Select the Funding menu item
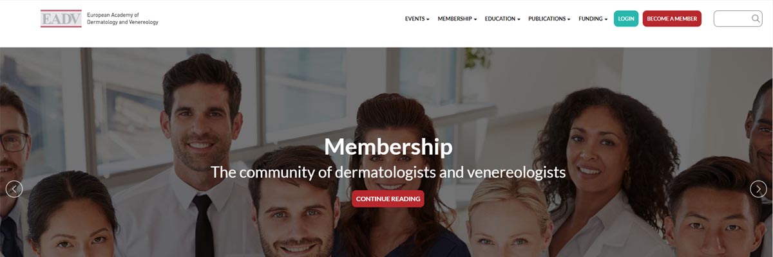The height and width of the screenshot is (257, 773). click(593, 19)
